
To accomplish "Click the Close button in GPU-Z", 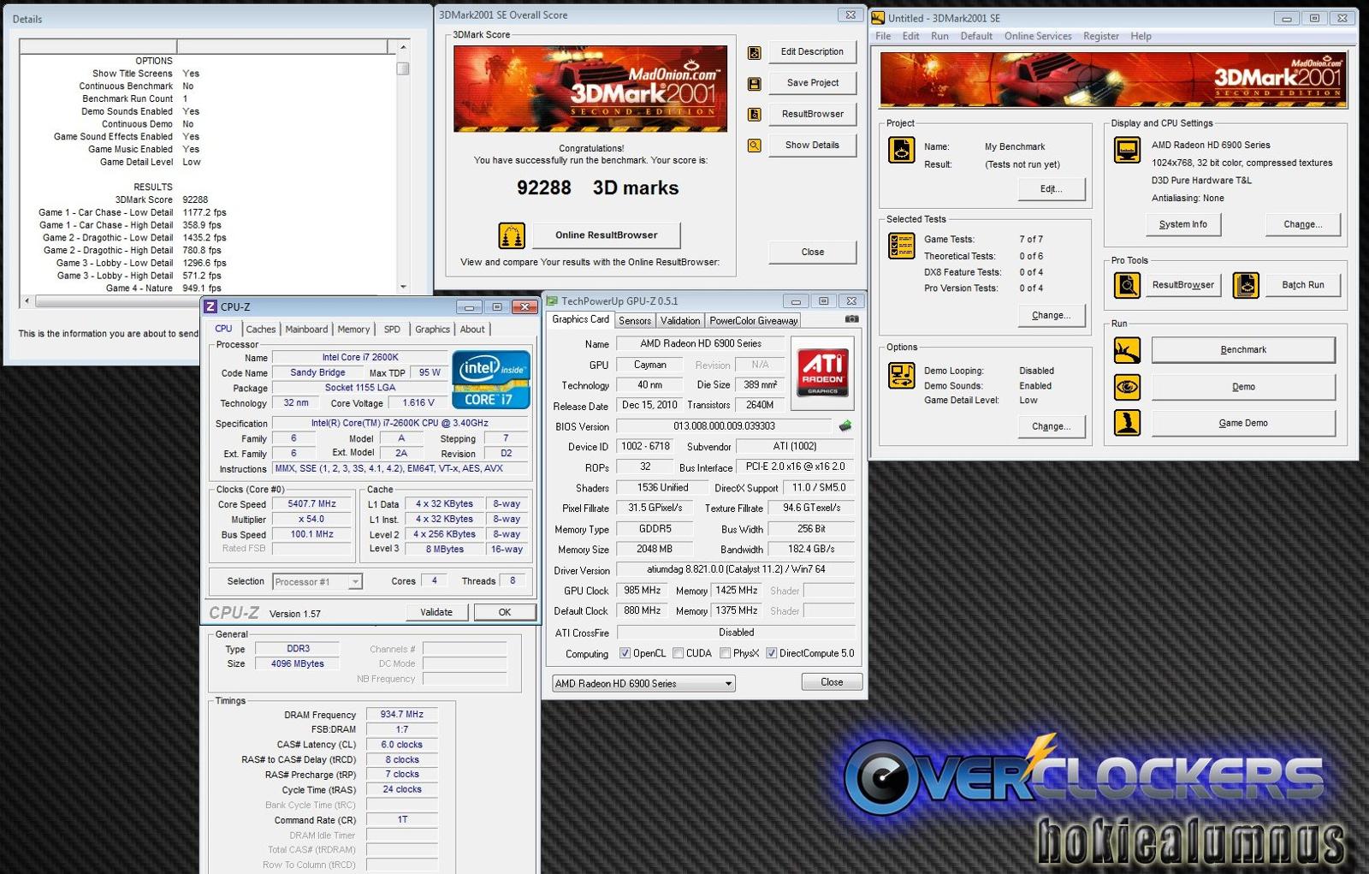I will (x=832, y=682).
